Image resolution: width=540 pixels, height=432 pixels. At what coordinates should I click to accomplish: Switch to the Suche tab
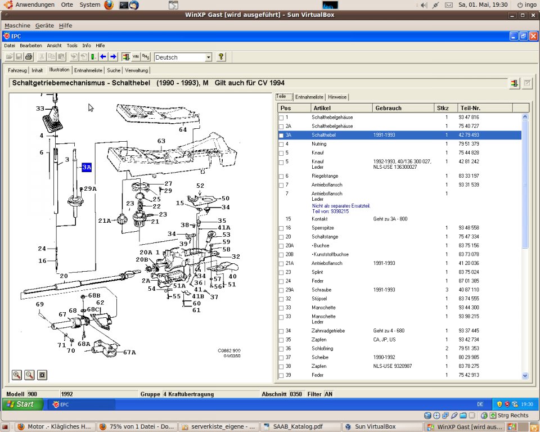coord(114,70)
